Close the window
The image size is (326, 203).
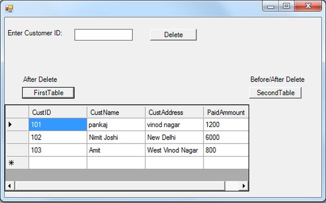click(308, 6)
